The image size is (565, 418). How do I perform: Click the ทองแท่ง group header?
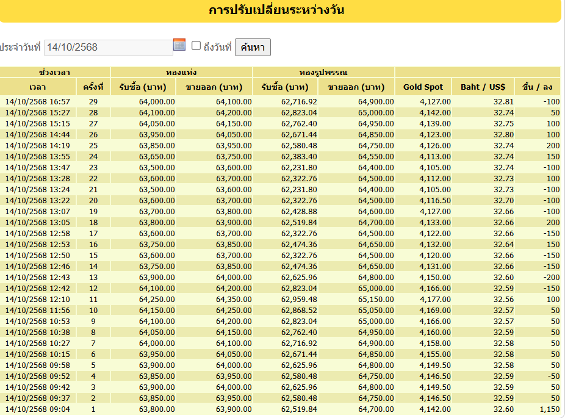click(x=181, y=72)
